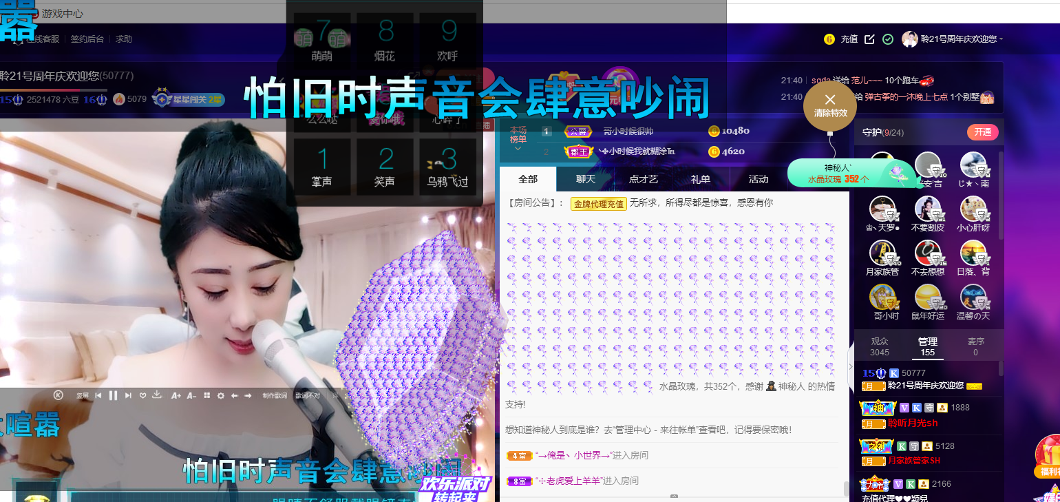Click 开通 button in 守护 panel

pos(982,132)
